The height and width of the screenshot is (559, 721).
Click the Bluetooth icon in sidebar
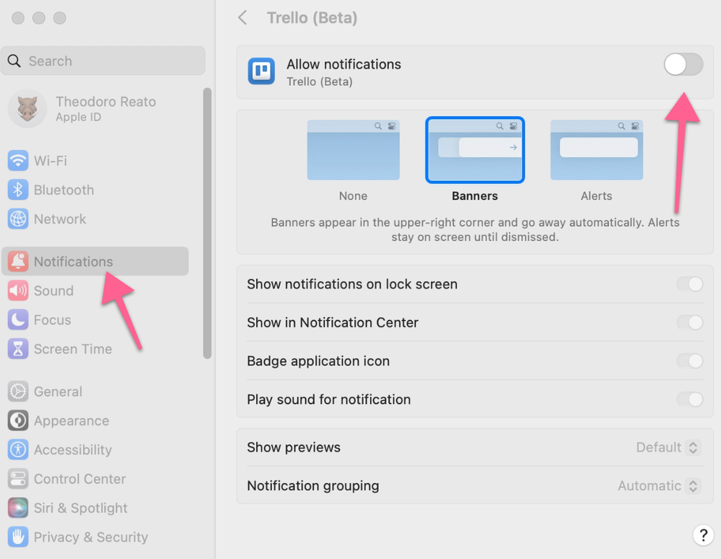[18, 190]
